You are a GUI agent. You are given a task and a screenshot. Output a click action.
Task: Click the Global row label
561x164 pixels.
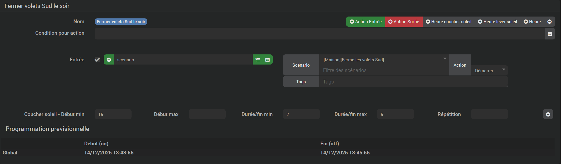pyautogui.click(x=10, y=153)
